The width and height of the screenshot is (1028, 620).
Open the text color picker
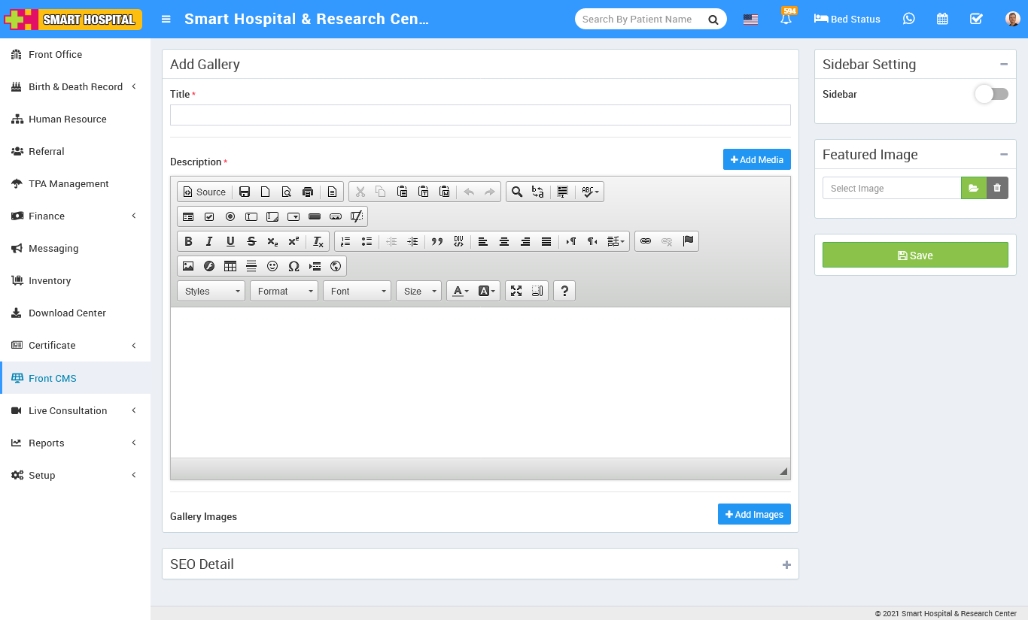461,291
